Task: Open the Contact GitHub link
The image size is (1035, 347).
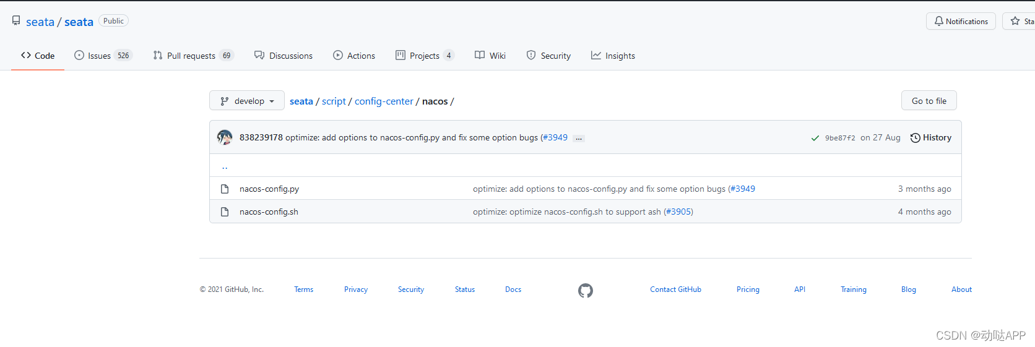Action: [x=675, y=289]
